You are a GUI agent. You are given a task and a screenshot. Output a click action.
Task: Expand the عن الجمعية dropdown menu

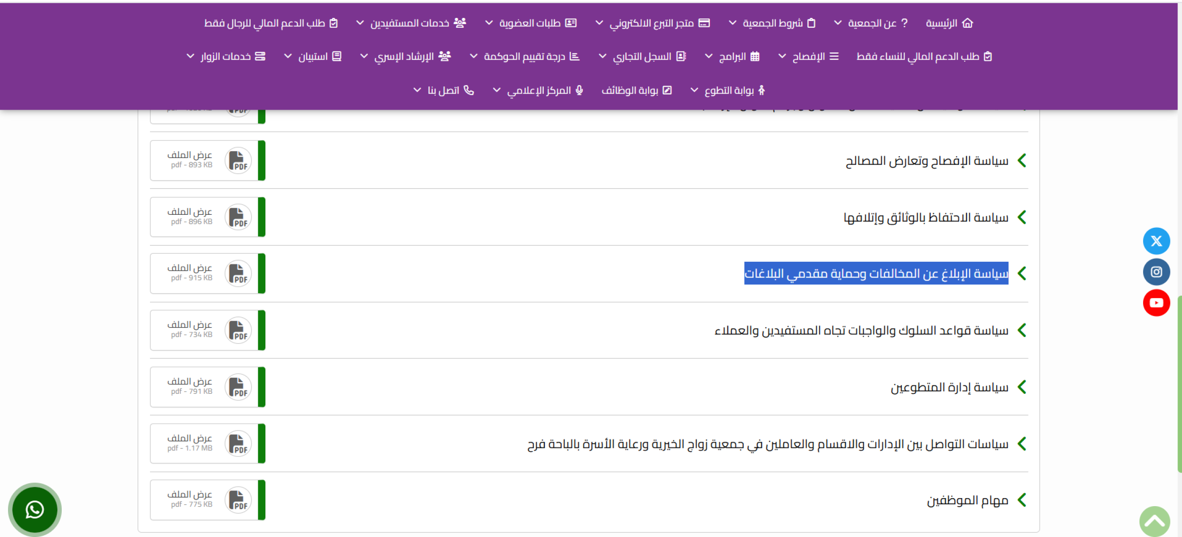pos(838,22)
